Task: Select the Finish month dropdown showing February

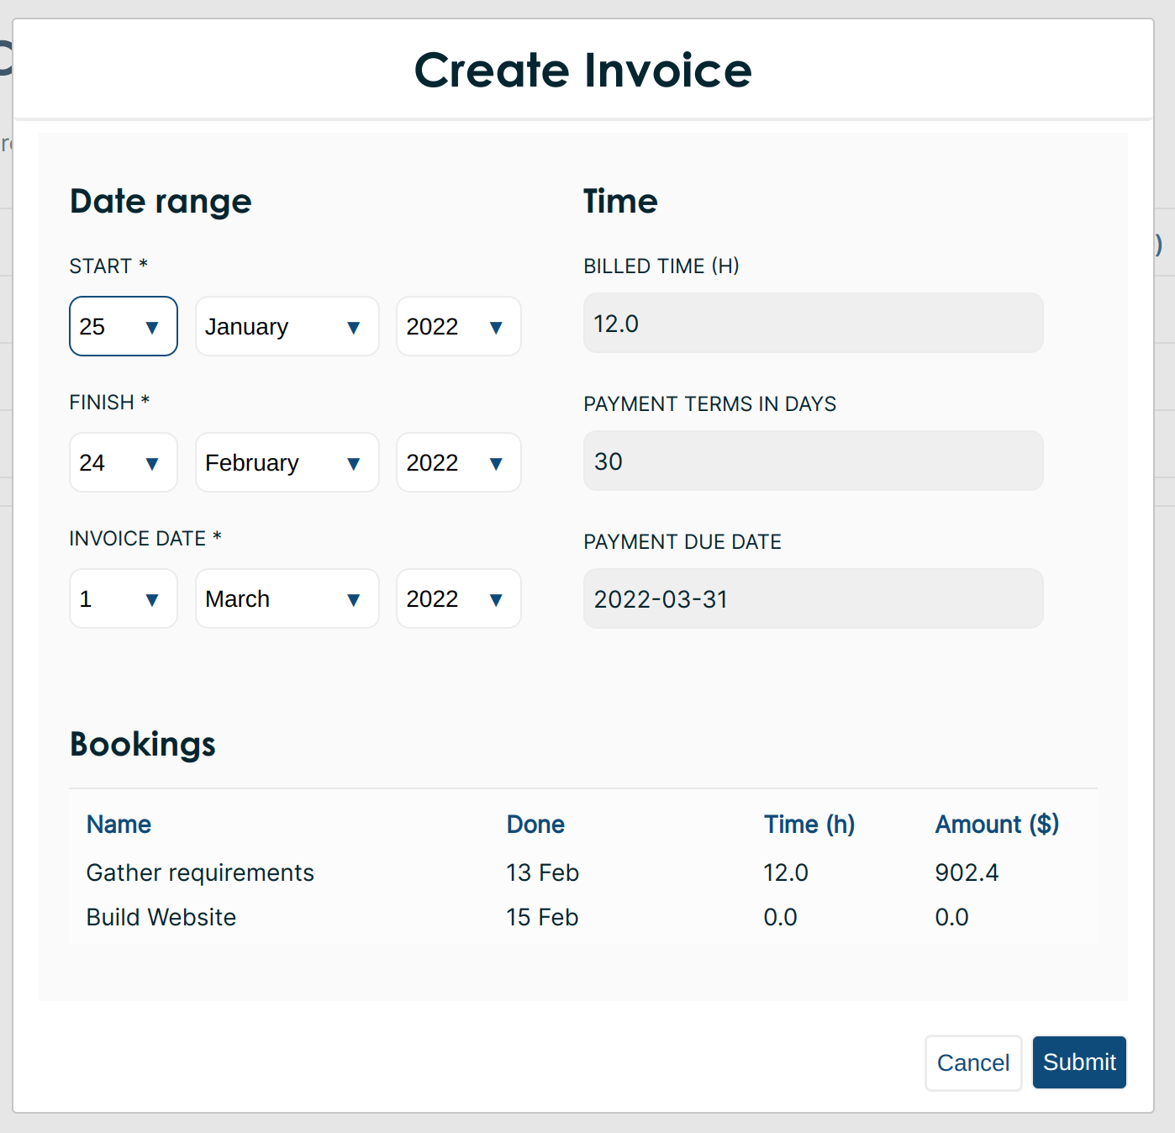Action: tap(287, 462)
